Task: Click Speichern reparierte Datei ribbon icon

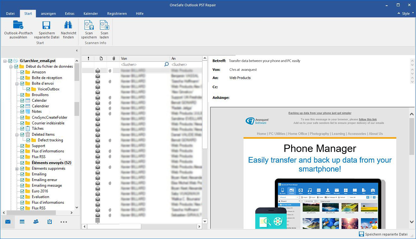Action: [x=47, y=25]
